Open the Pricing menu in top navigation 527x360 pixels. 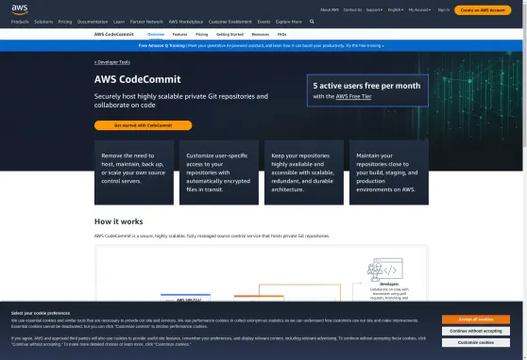[65, 22]
